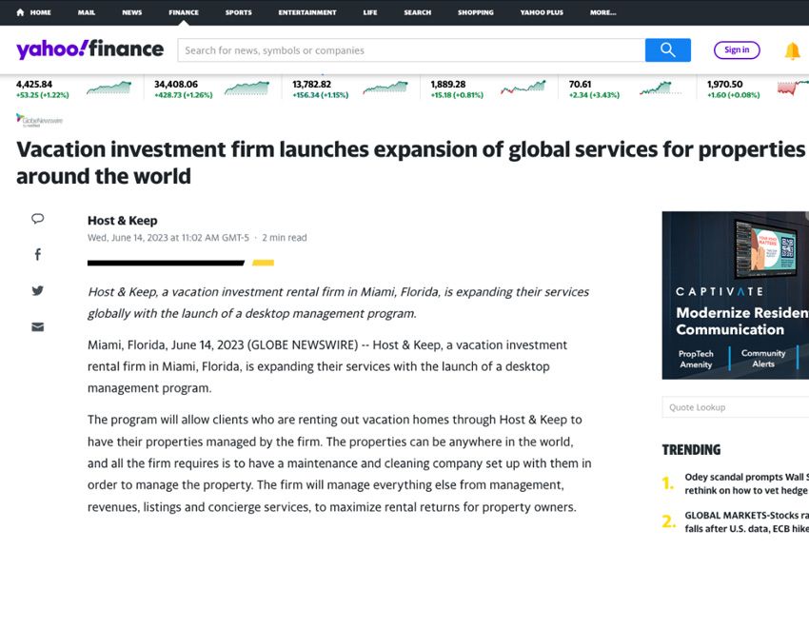This screenshot has height=628, width=809.
Task: Open the 1,889.28 market ticker
Action: click(488, 88)
